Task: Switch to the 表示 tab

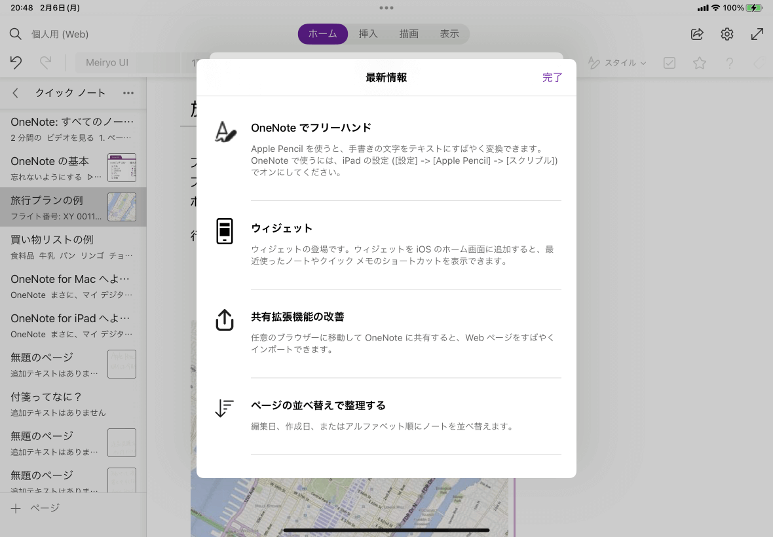Action: (449, 34)
